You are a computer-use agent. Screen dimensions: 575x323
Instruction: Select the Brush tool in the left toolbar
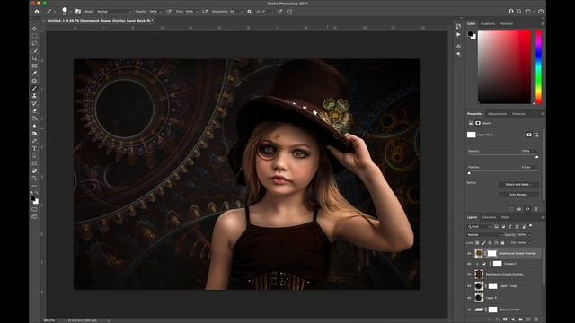click(34, 88)
